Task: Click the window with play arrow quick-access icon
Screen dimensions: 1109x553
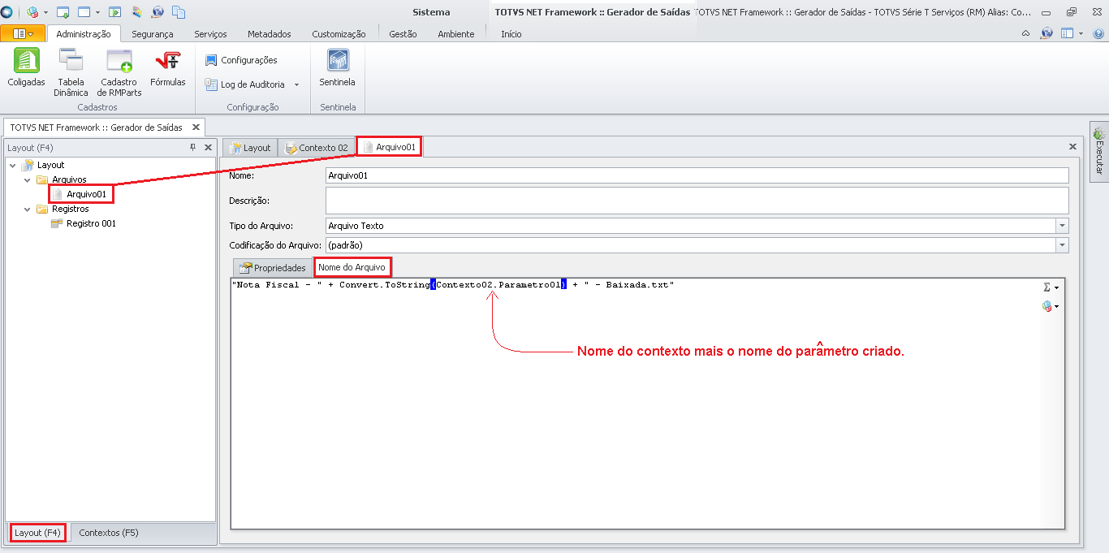Action: pyautogui.click(x=115, y=12)
